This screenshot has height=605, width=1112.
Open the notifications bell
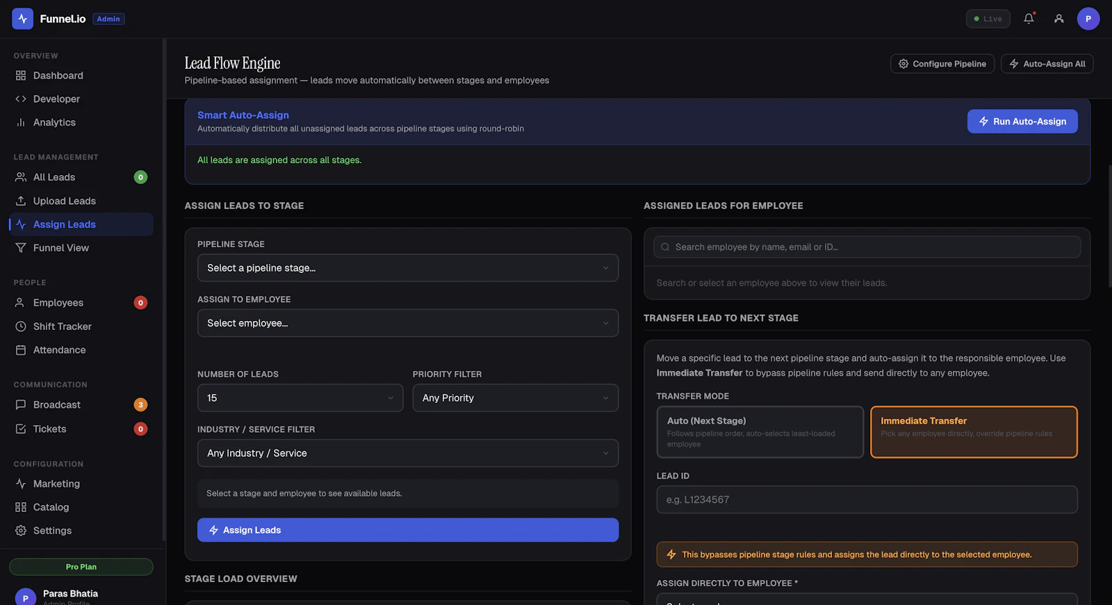pos(1029,19)
